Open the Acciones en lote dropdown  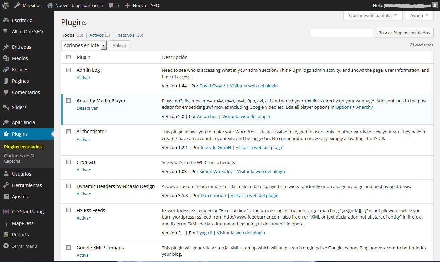[x=84, y=45]
